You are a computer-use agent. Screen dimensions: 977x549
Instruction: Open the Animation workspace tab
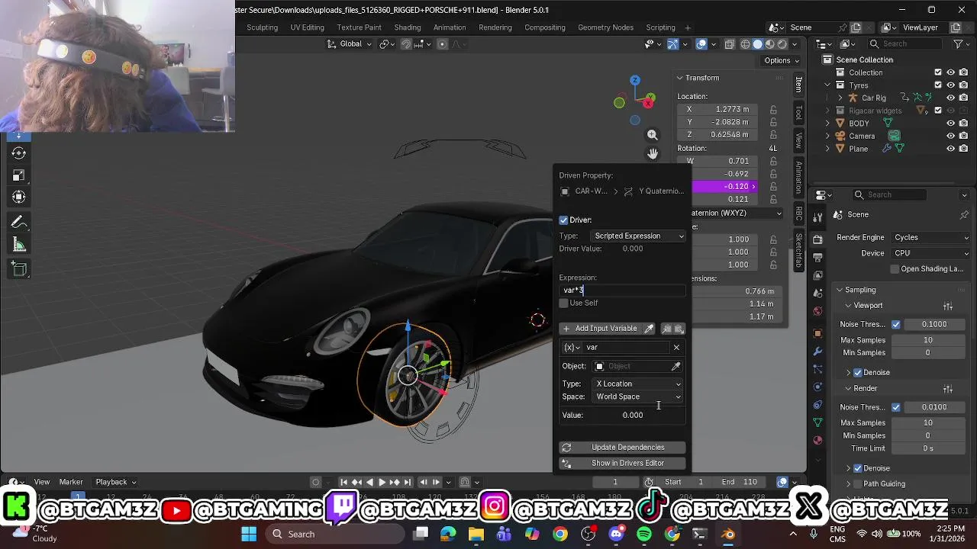[x=450, y=27]
